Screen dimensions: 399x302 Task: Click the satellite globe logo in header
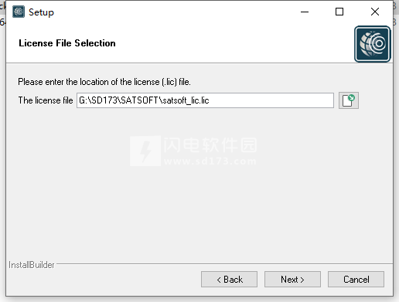pyautogui.click(x=373, y=44)
